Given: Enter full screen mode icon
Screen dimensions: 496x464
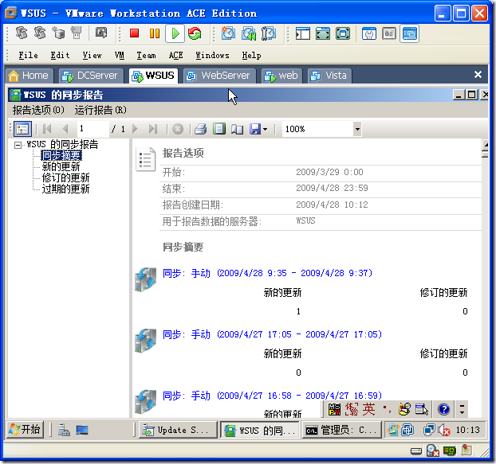Looking at the screenshot, I should (x=343, y=33).
